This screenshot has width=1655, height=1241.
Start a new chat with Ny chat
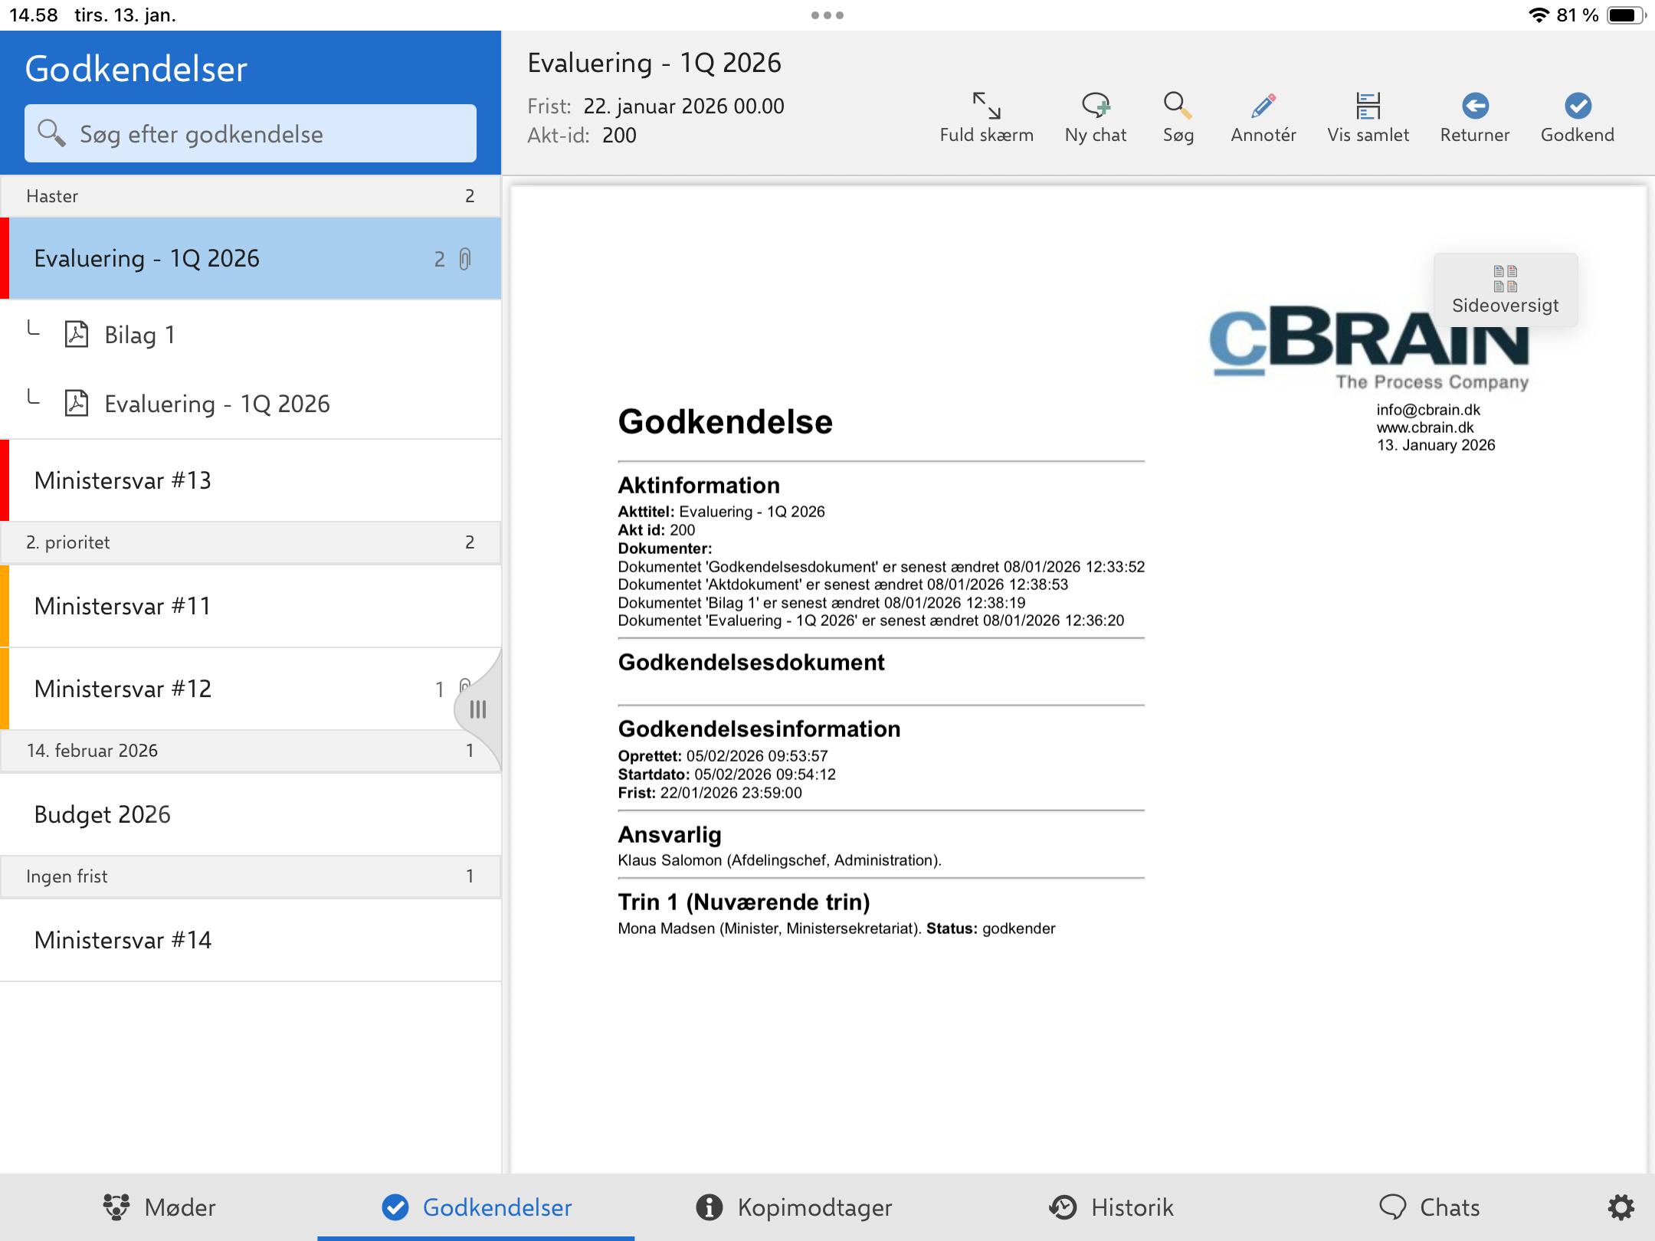[x=1095, y=118]
